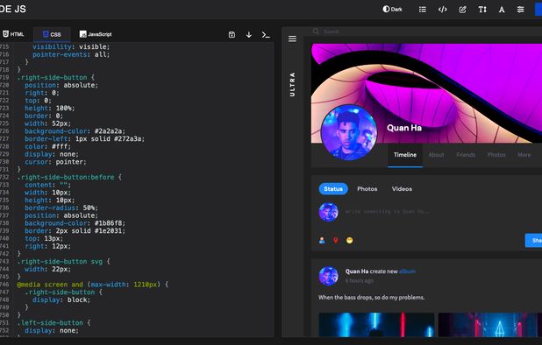
Task: Click the red location pin icon
Action: point(336,240)
